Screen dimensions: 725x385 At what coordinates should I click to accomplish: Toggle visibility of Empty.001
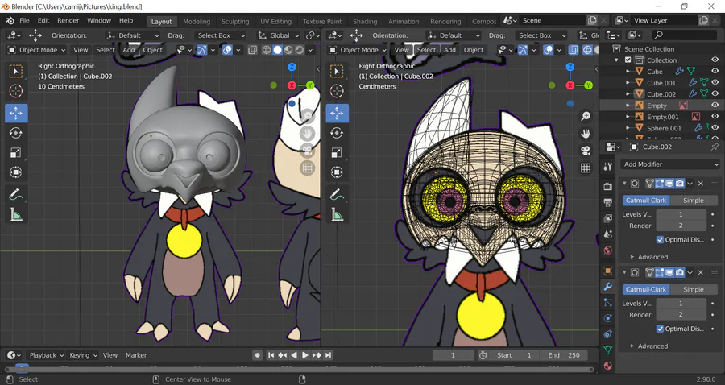coord(715,117)
